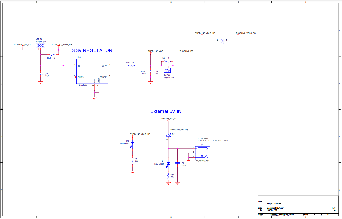Select resistor R58 330 symbol

point(168,176)
